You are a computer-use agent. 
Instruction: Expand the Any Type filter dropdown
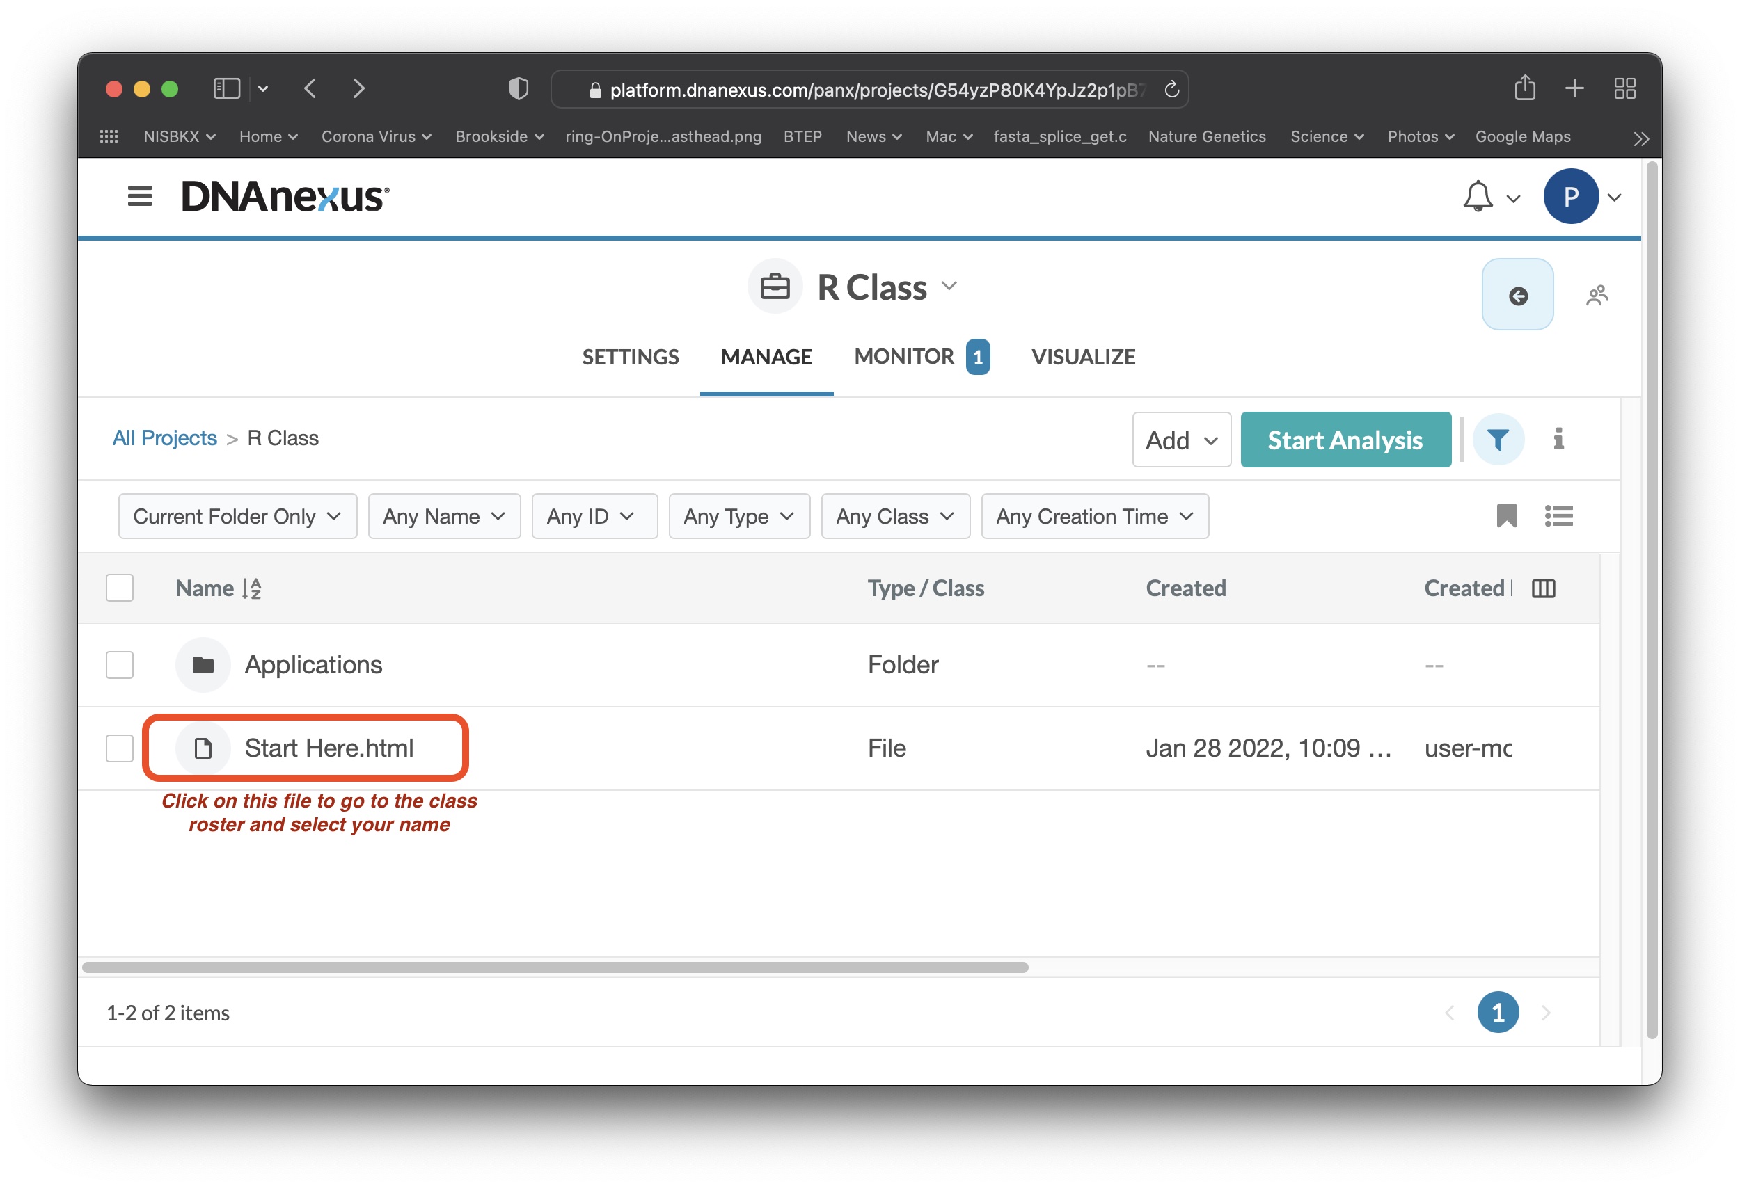point(738,517)
